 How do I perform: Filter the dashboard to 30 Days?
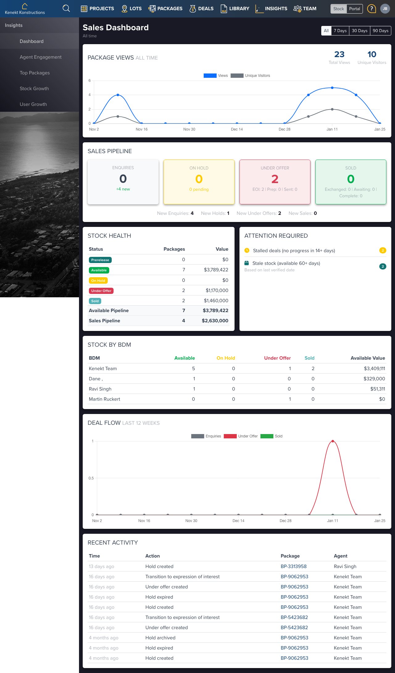tap(360, 31)
